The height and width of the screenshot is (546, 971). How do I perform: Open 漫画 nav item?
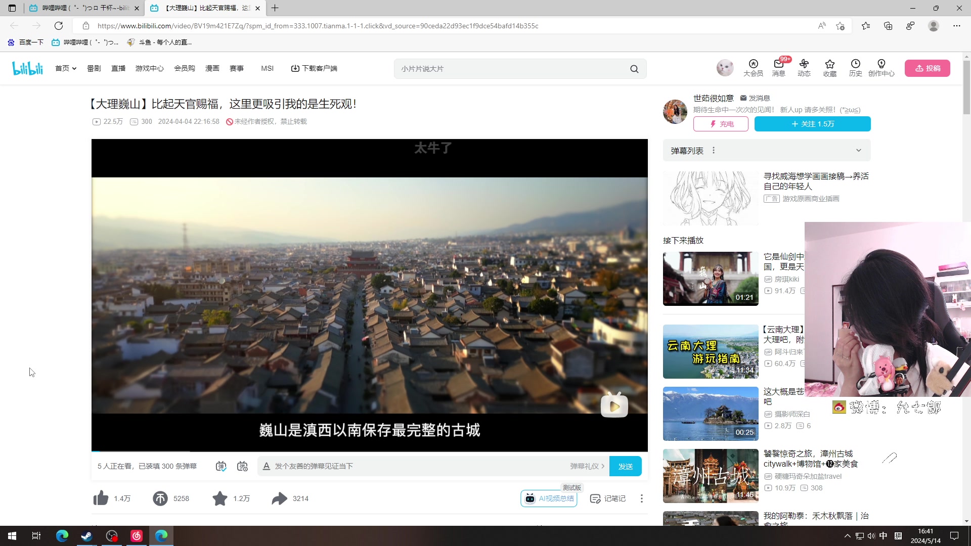[x=212, y=68]
